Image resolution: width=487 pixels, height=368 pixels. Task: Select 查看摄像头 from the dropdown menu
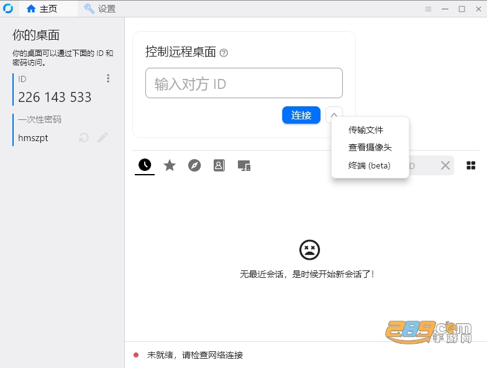[x=370, y=147]
